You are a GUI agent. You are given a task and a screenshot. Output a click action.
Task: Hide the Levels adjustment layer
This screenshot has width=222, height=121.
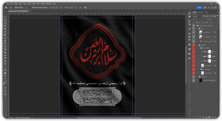pyautogui.click(x=194, y=56)
